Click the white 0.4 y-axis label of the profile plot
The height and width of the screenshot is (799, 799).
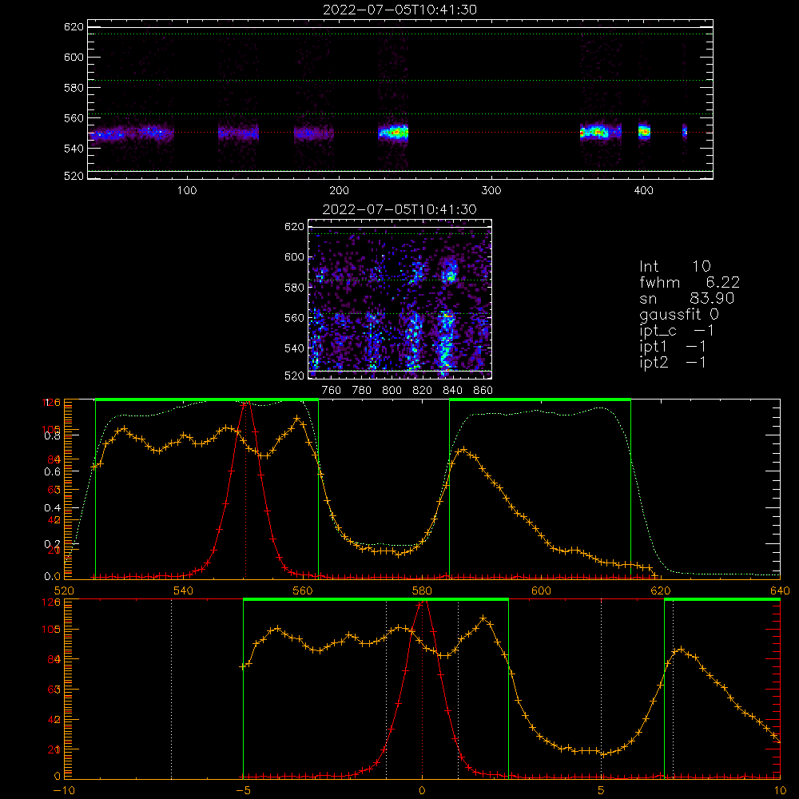tap(51, 508)
